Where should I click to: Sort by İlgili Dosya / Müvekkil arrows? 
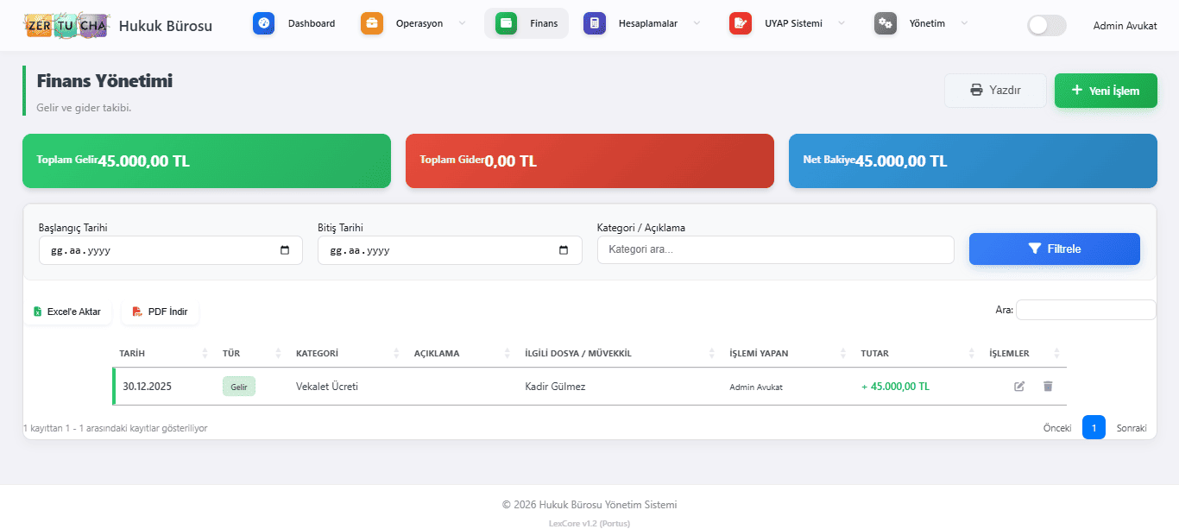click(x=712, y=353)
